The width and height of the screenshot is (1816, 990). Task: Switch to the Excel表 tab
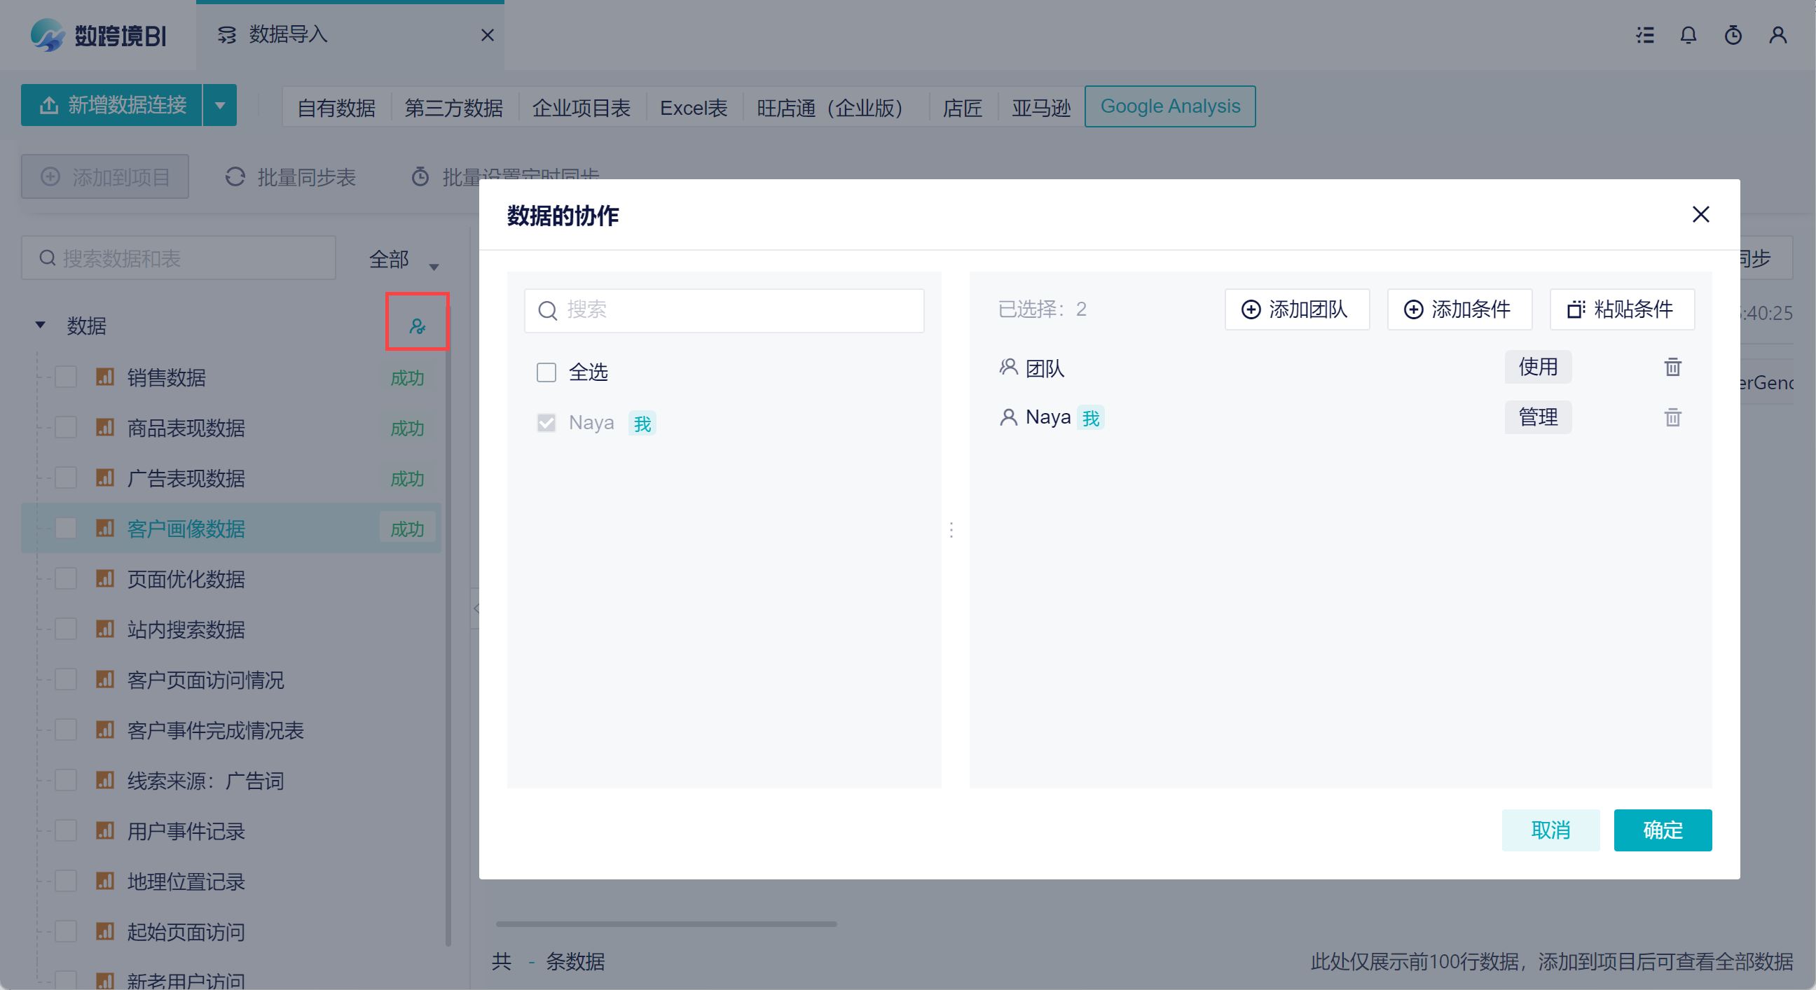693,108
